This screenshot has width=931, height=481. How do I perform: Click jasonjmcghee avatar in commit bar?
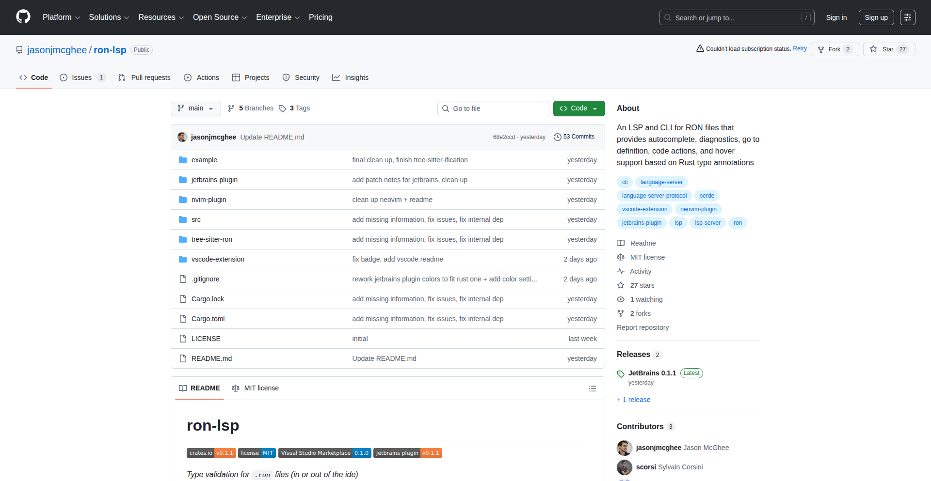(x=182, y=137)
